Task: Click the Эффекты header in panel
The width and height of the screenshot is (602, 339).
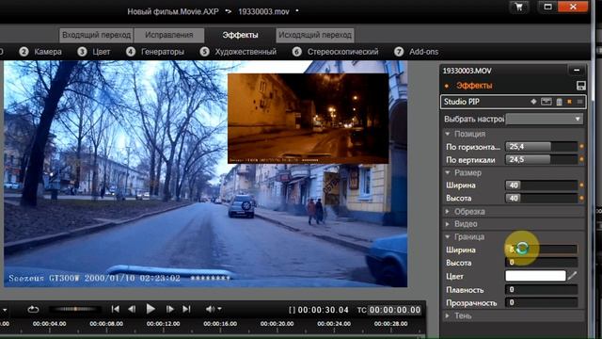Action: [474, 86]
